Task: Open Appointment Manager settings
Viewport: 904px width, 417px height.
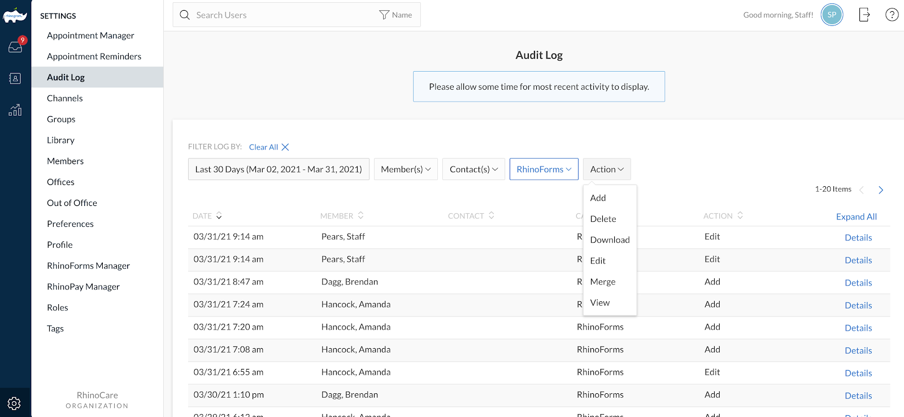Action: coord(90,36)
